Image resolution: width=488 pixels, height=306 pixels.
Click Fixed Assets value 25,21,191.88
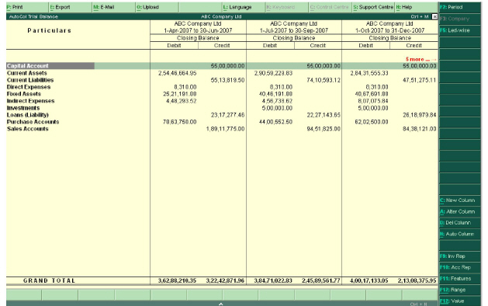(180, 94)
